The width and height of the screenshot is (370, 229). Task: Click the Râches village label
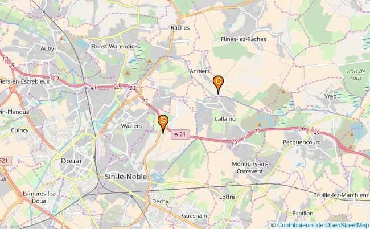[x=180, y=27]
